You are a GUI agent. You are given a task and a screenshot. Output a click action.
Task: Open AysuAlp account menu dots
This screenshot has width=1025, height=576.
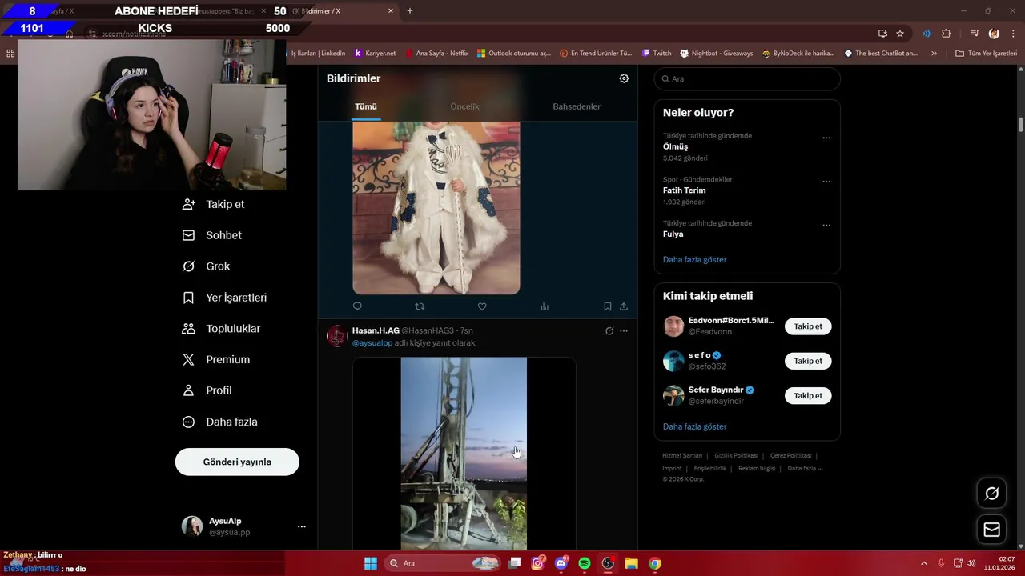coord(302,526)
